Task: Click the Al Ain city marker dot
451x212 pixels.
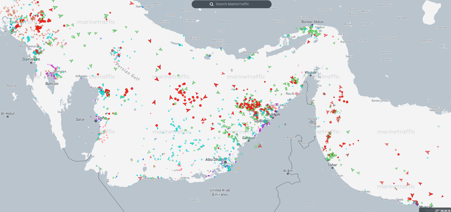Action: pyautogui.click(x=288, y=174)
